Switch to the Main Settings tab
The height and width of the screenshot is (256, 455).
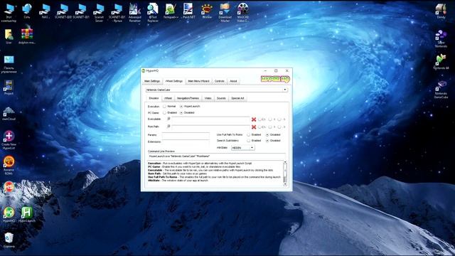[152, 81]
